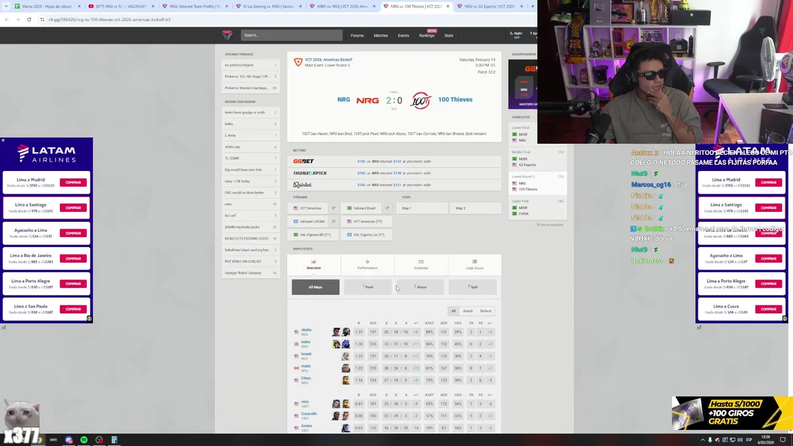Open new browser tab with plus icon

pyautogui.click(x=532, y=6)
